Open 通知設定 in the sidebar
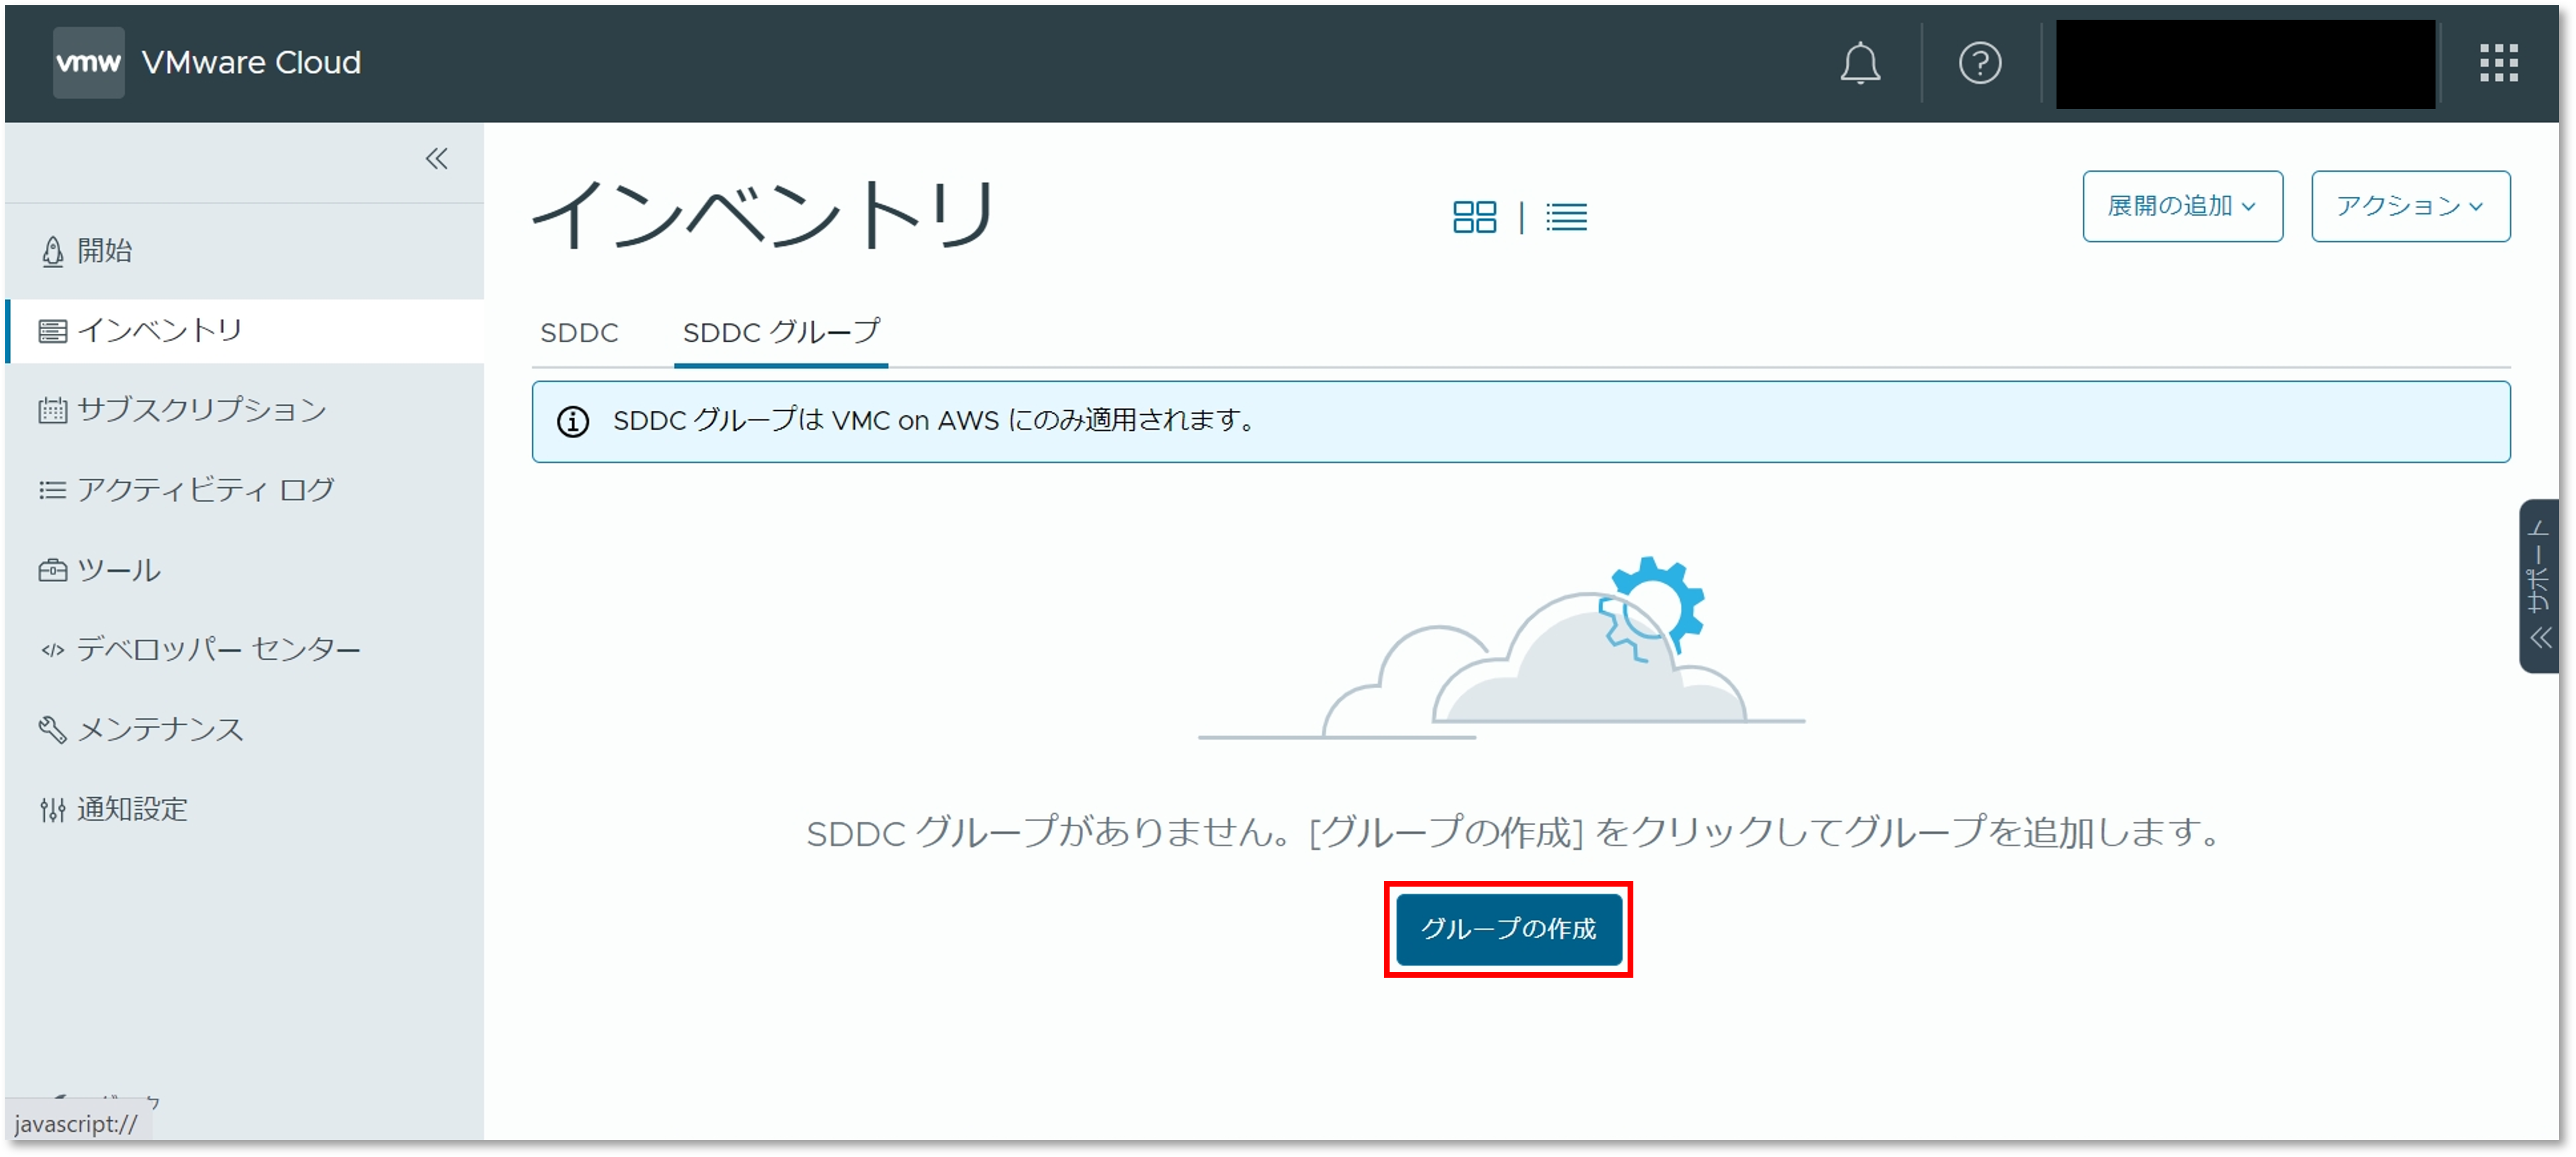Screen dimensions: 2576x1157 tap(245, 809)
